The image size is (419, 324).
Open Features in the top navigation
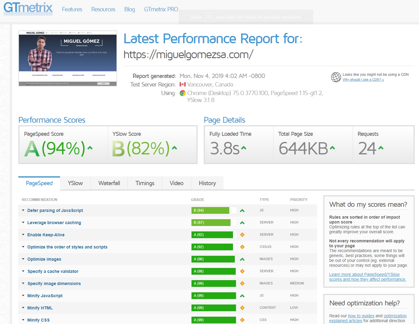(x=72, y=9)
